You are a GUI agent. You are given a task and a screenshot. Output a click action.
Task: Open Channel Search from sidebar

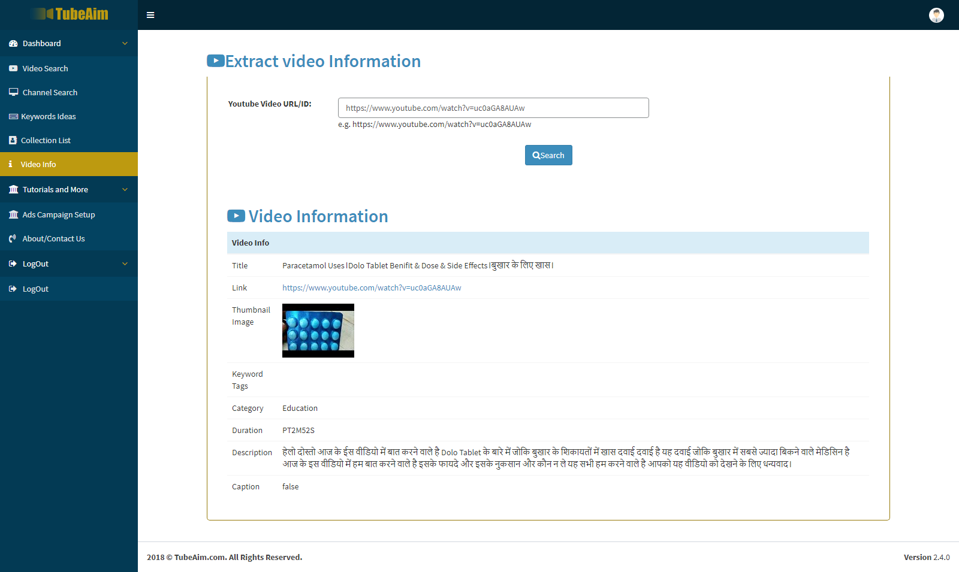[69, 92]
